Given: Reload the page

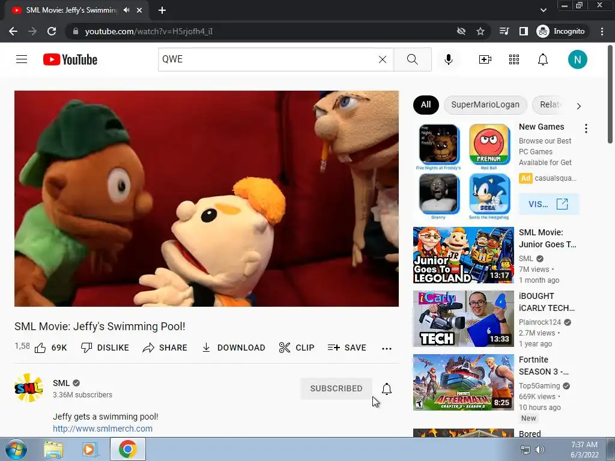Looking at the screenshot, I should 52,31.
